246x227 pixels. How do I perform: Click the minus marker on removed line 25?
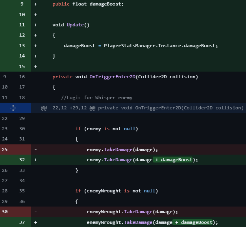point(35,149)
